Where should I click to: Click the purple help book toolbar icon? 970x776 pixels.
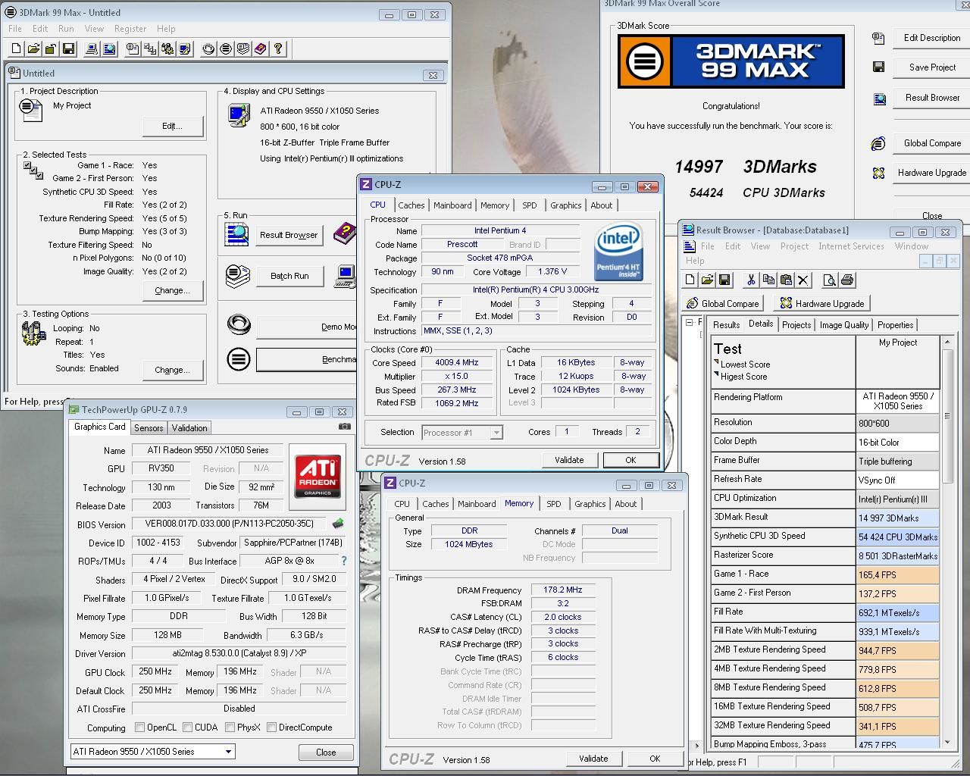(261, 49)
